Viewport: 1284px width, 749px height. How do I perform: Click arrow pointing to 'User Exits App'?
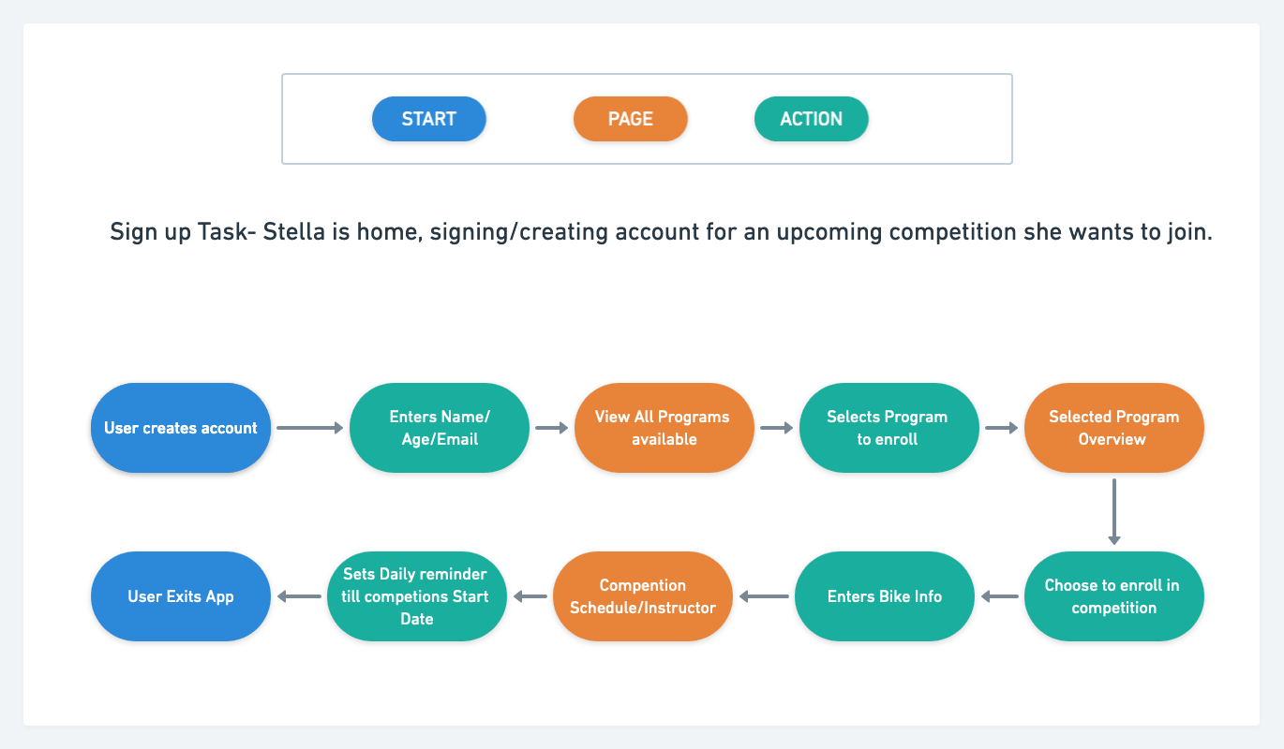click(x=299, y=596)
